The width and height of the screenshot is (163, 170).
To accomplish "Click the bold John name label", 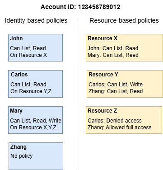I will pos(16,38).
